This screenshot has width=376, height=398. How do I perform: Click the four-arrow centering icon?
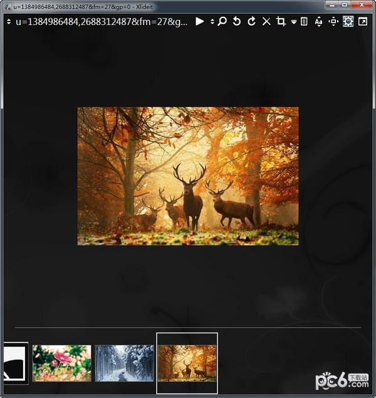click(x=333, y=21)
